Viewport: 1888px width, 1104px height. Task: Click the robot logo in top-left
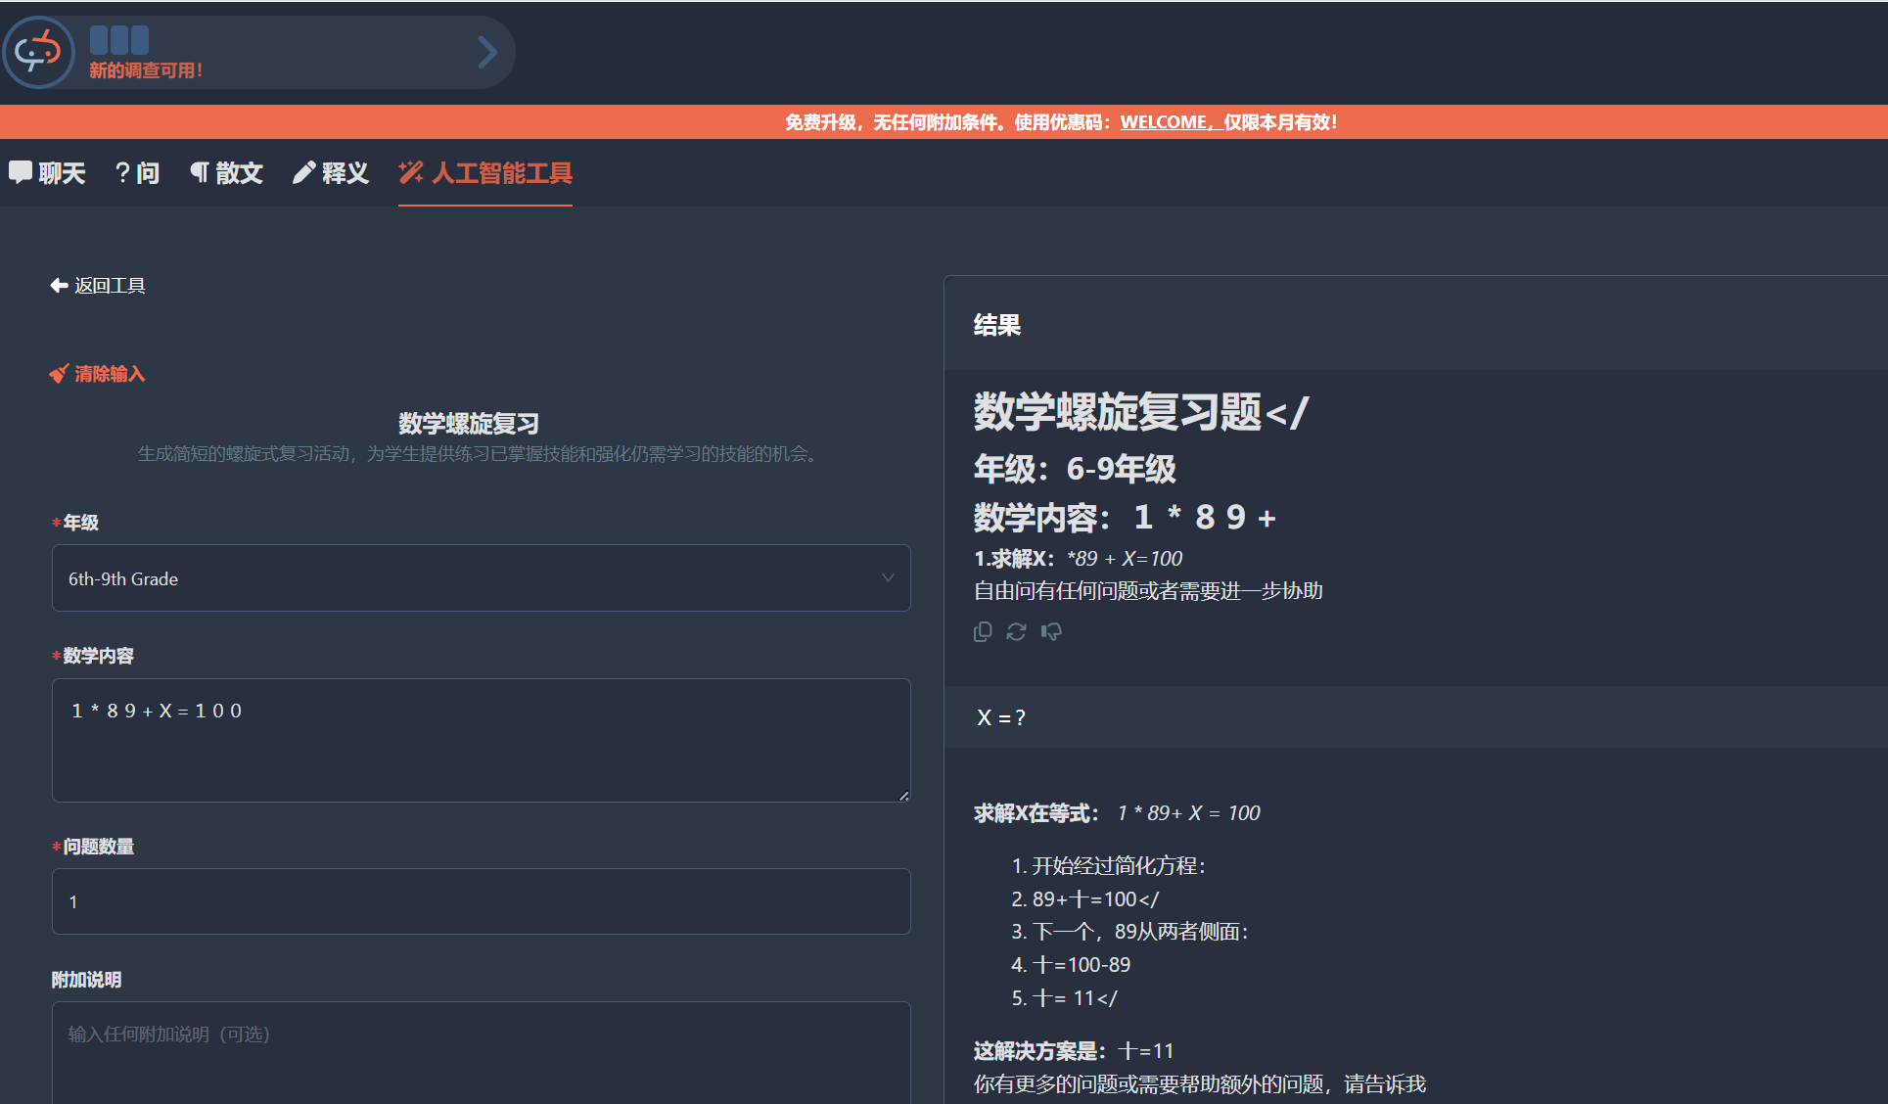(x=38, y=52)
